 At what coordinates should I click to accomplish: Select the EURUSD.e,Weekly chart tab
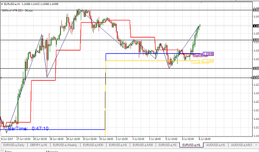coord(65,145)
